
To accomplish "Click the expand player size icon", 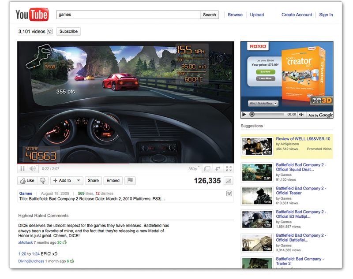I will [218, 169].
